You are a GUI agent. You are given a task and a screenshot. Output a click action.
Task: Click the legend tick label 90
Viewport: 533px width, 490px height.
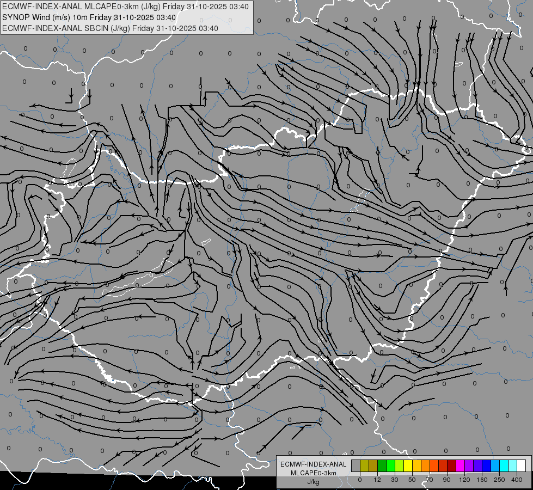[x=446, y=480]
